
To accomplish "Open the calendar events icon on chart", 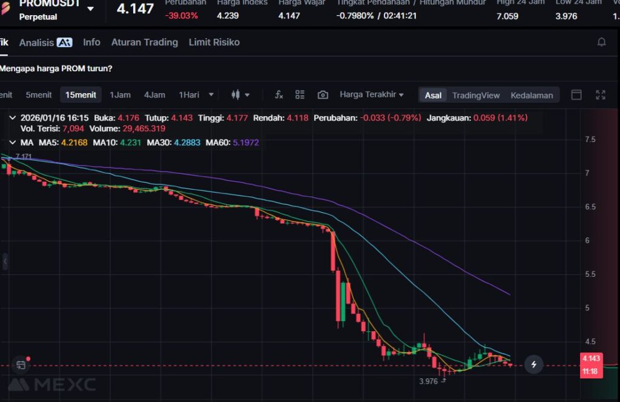I will 21,365.
